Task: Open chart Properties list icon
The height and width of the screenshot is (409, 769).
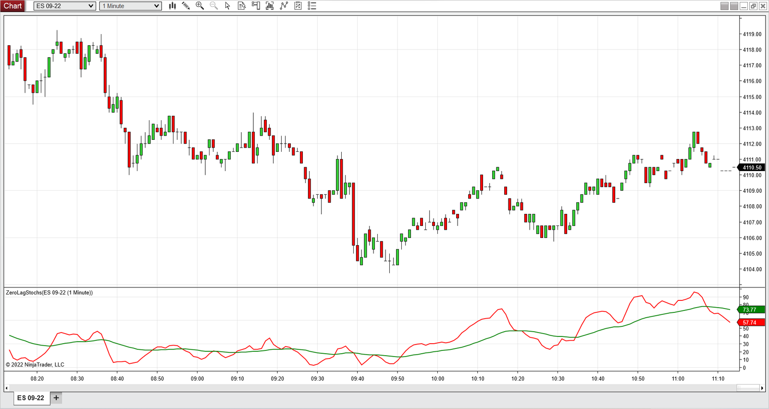Action: click(x=312, y=6)
